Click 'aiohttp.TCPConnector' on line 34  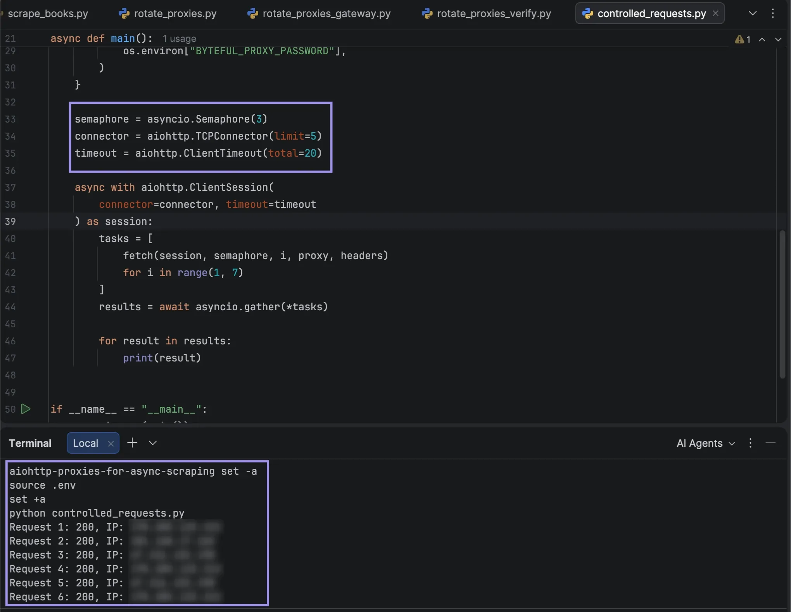coord(207,136)
